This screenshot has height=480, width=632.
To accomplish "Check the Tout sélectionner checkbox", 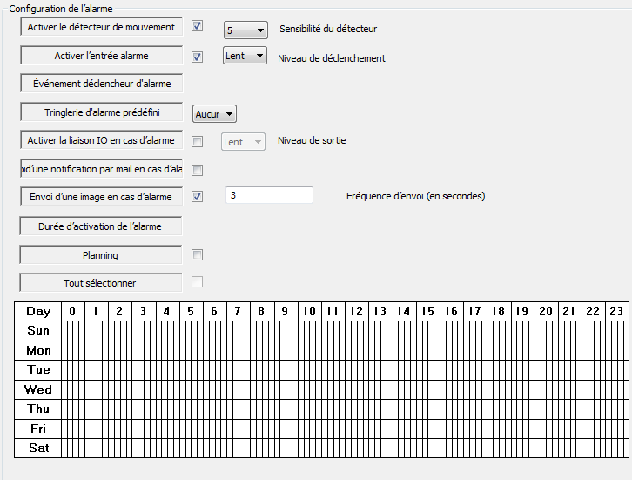I will (197, 281).
